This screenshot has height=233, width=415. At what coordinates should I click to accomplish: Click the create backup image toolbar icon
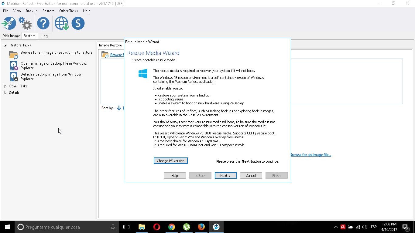tap(9, 23)
